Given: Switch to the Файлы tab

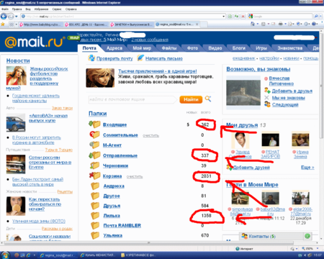Looking at the screenshot, I should pos(169,48).
